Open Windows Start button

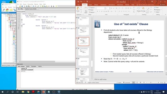tap(2, 92)
